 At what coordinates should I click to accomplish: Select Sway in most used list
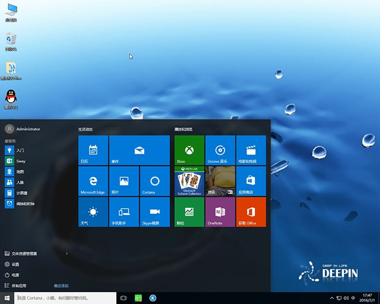point(20,161)
